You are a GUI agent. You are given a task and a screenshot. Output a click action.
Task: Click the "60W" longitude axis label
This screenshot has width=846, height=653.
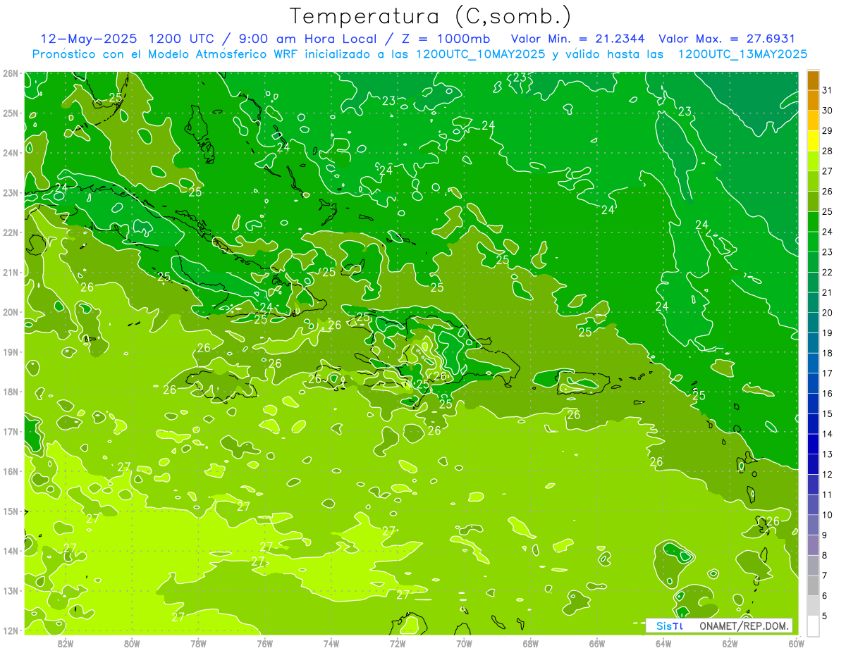797,643
